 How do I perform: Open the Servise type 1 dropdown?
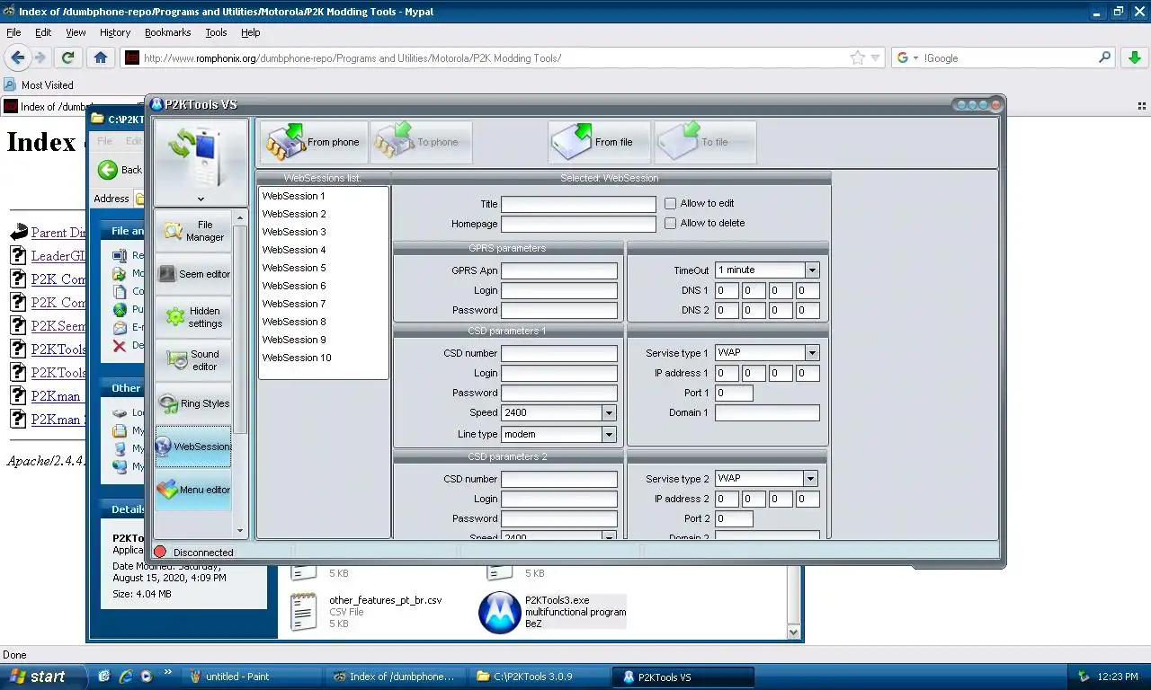point(812,353)
